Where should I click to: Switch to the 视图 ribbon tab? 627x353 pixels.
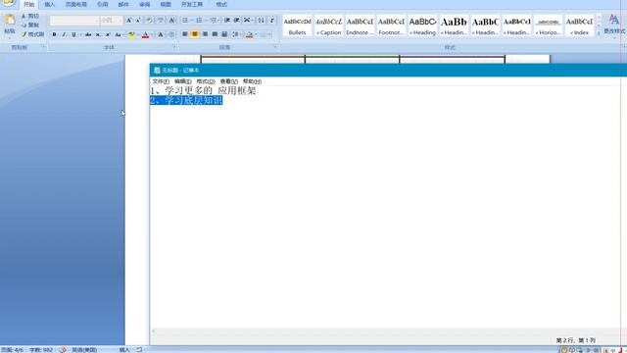166,4
